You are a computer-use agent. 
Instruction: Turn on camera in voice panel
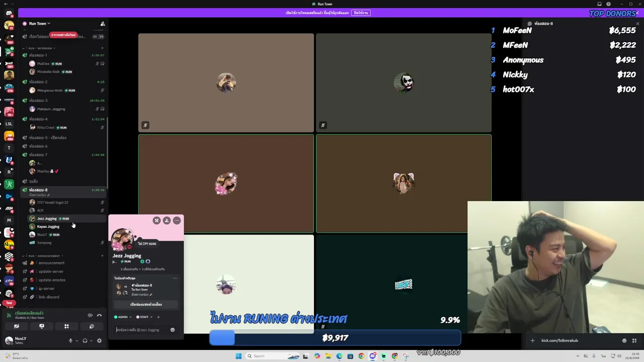point(17,326)
